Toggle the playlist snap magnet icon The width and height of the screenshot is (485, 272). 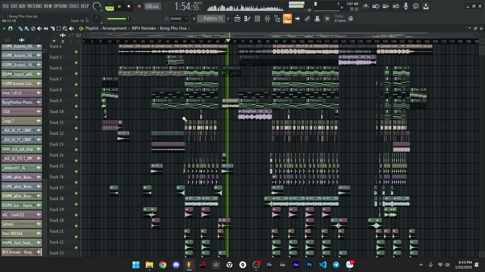tap(11, 29)
